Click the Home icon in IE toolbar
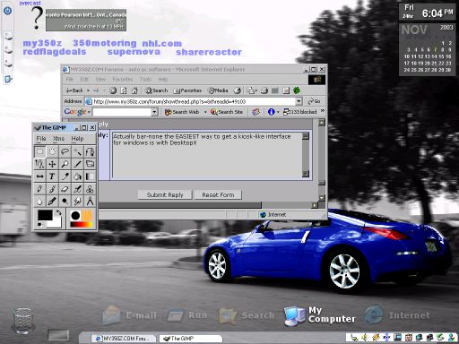 (x=134, y=90)
